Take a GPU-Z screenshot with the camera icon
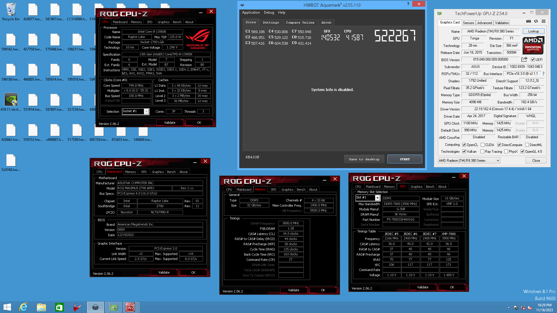The image size is (557, 313). tap(529, 21)
